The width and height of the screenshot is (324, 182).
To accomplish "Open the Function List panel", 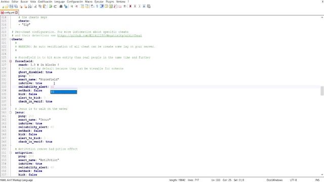I will pyautogui.click(x=115, y=7).
